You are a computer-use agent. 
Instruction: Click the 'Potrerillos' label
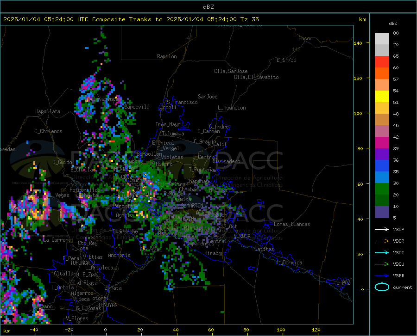pos(85,190)
